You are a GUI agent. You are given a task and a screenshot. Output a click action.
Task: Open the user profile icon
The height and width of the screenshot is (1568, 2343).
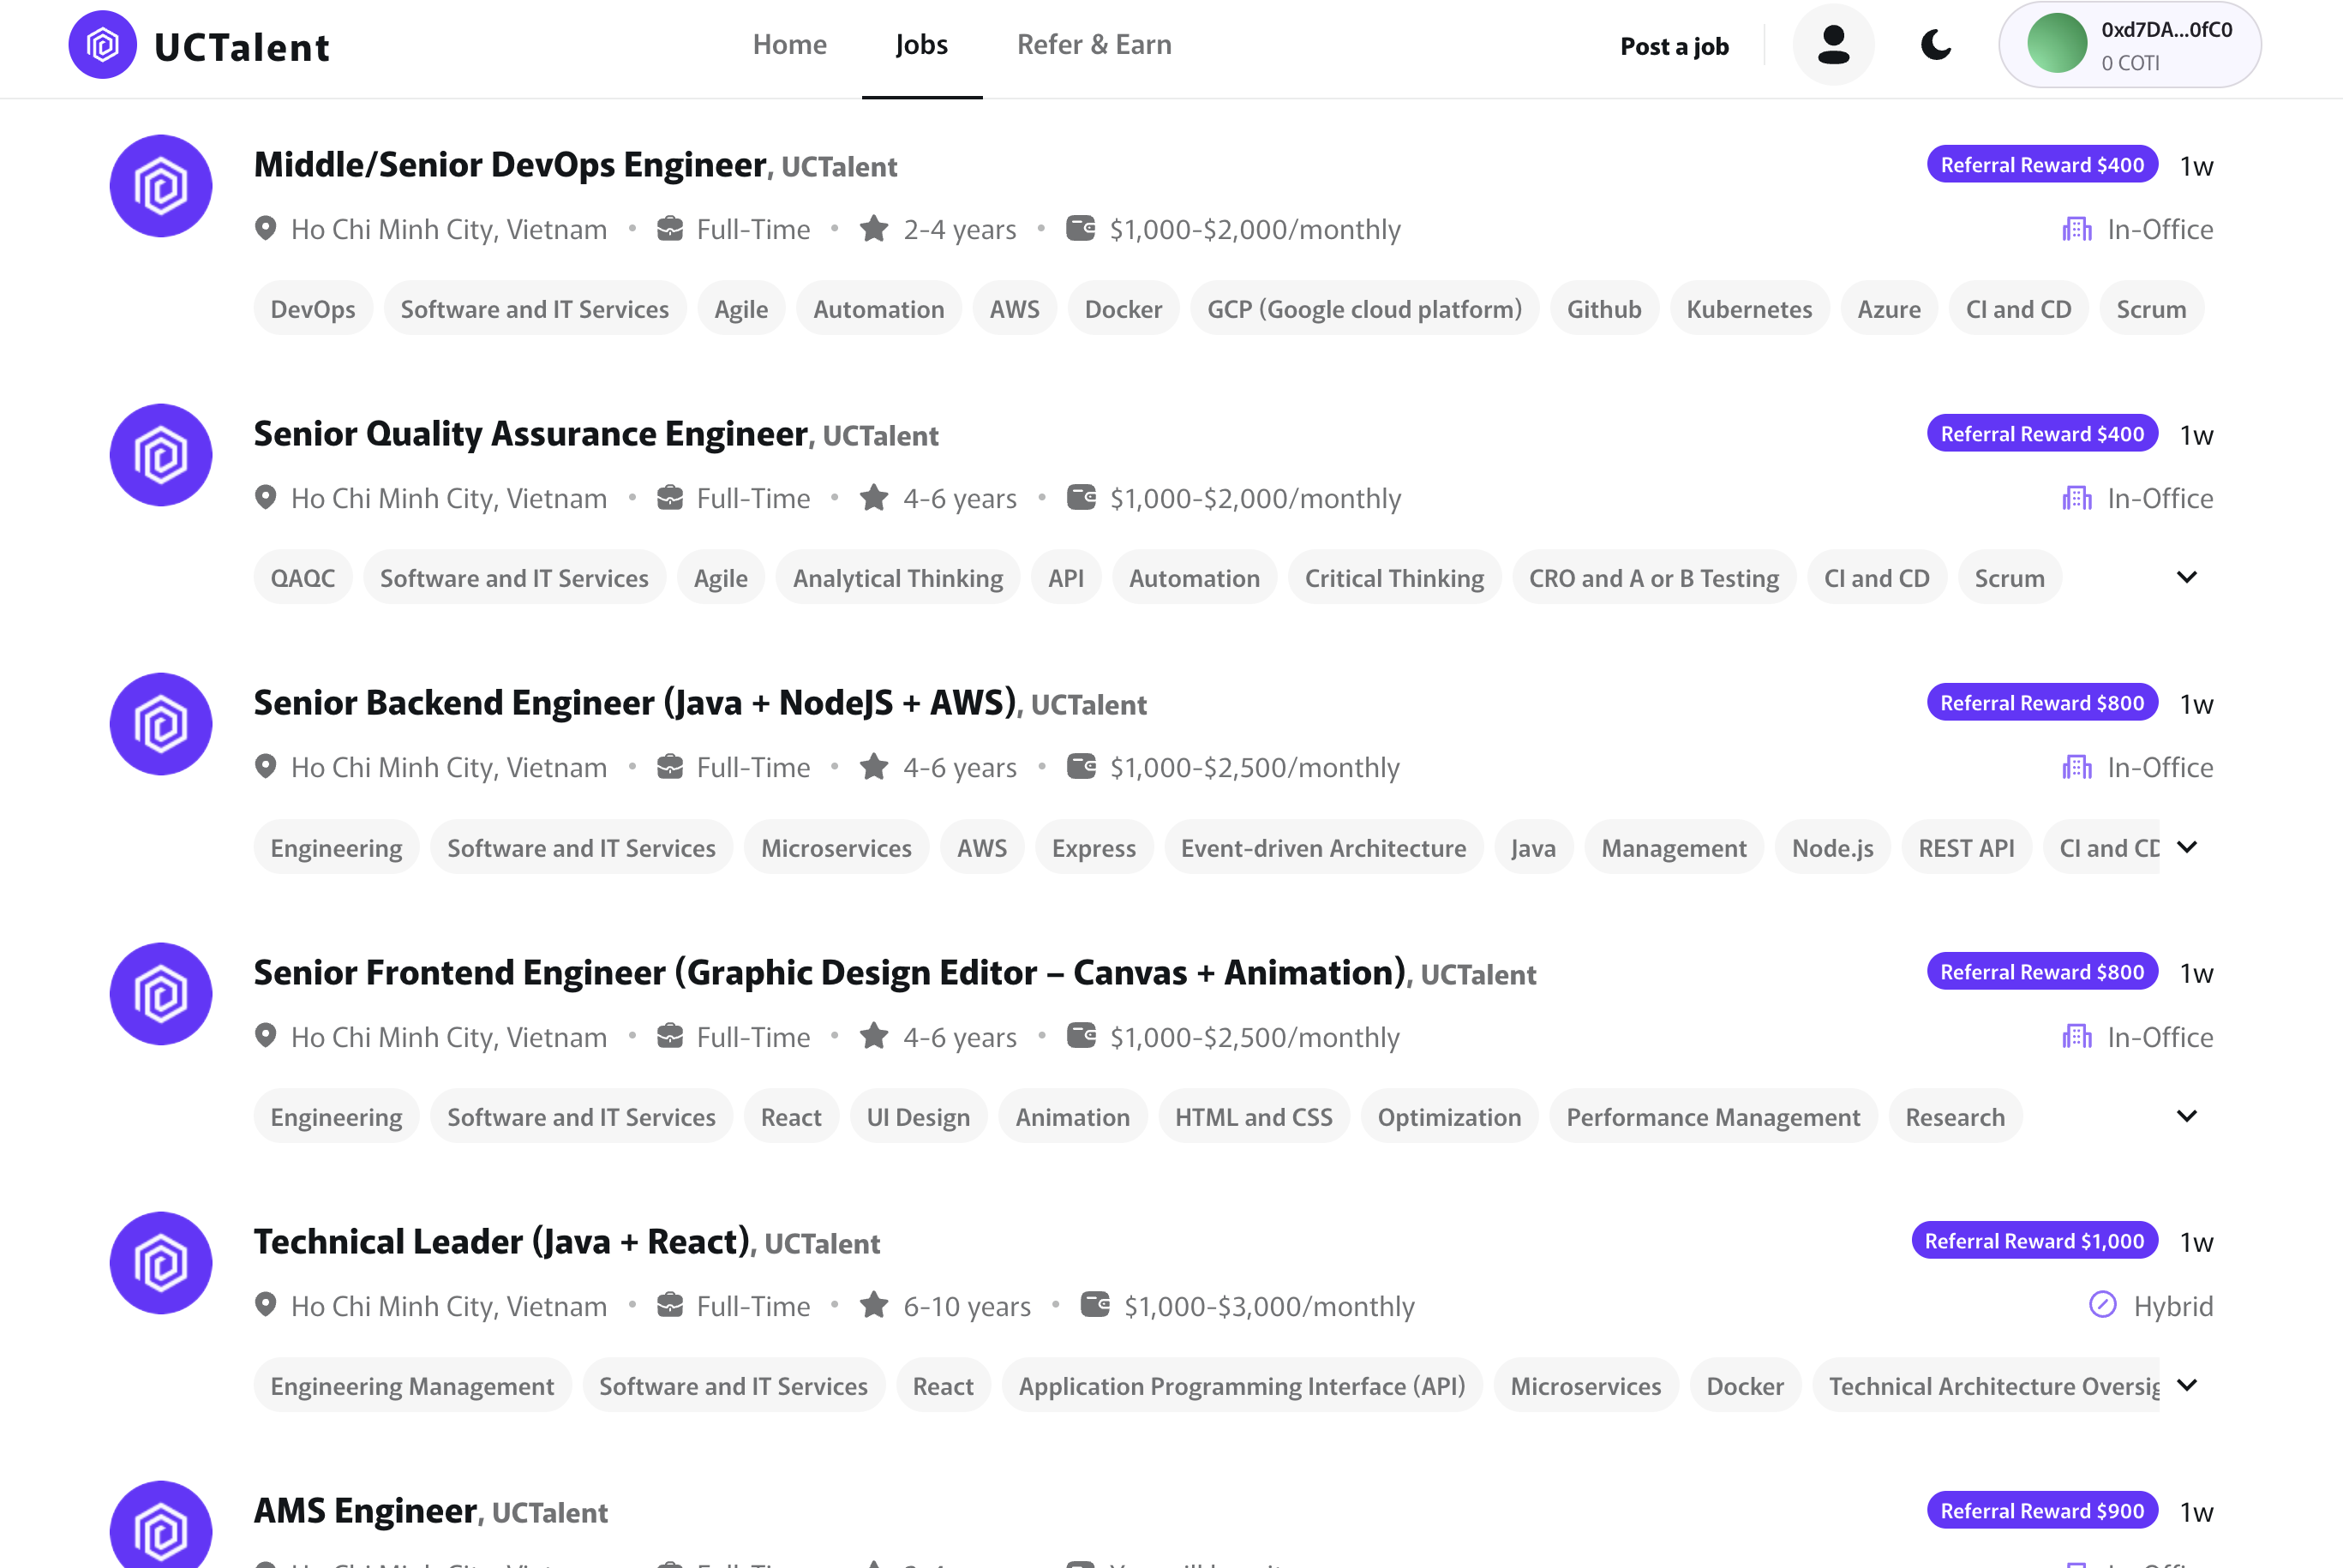tap(1832, 45)
